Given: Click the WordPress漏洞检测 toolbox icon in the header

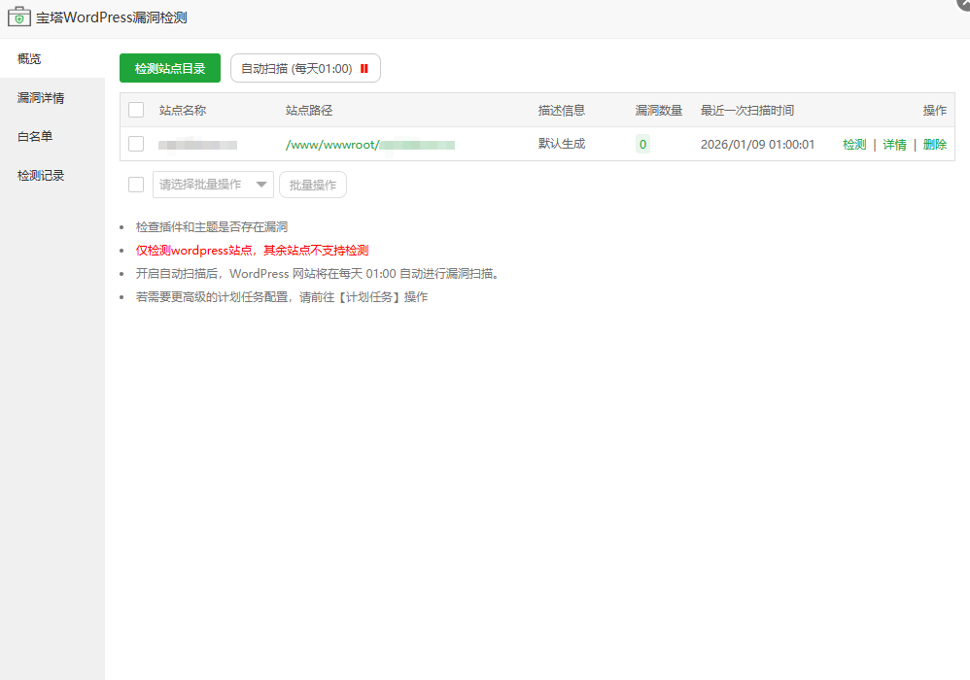Looking at the screenshot, I should tap(19, 17).
